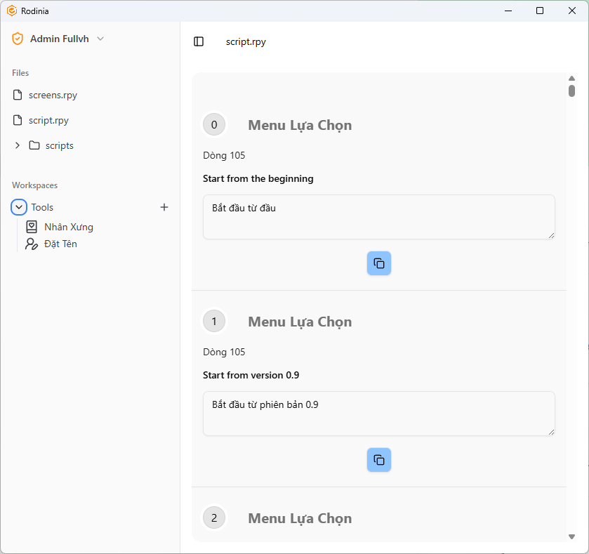Click the Admin Fullvh shield logo
This screenshot has width=589, height=554.
point(18,39)
